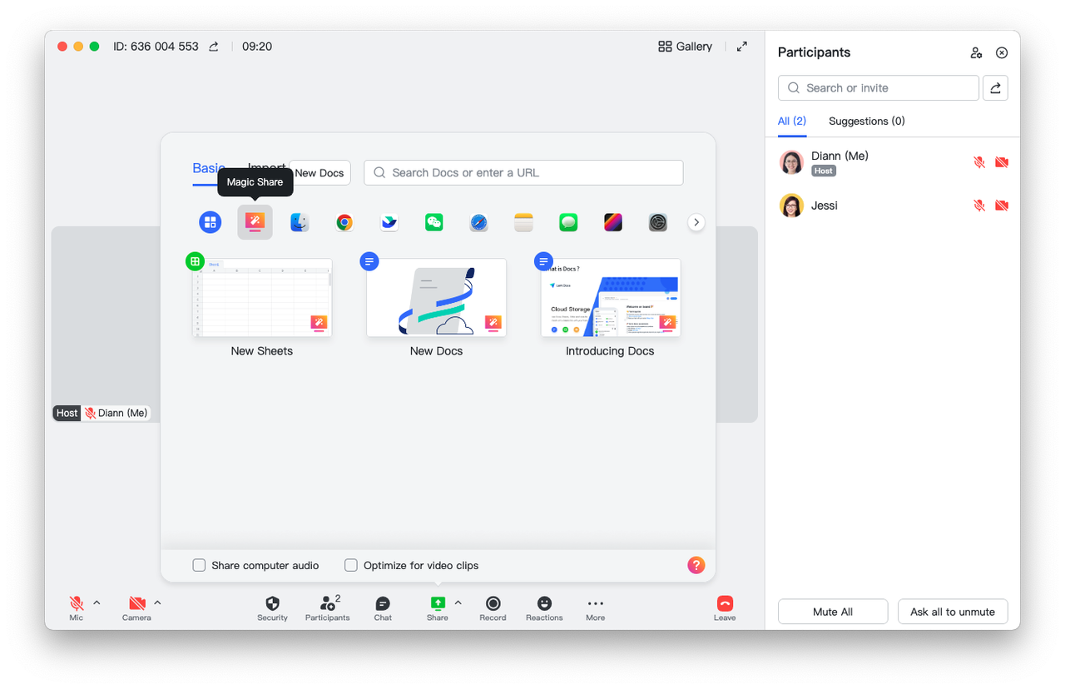Show more apps with right chevron

click(697, 222)
